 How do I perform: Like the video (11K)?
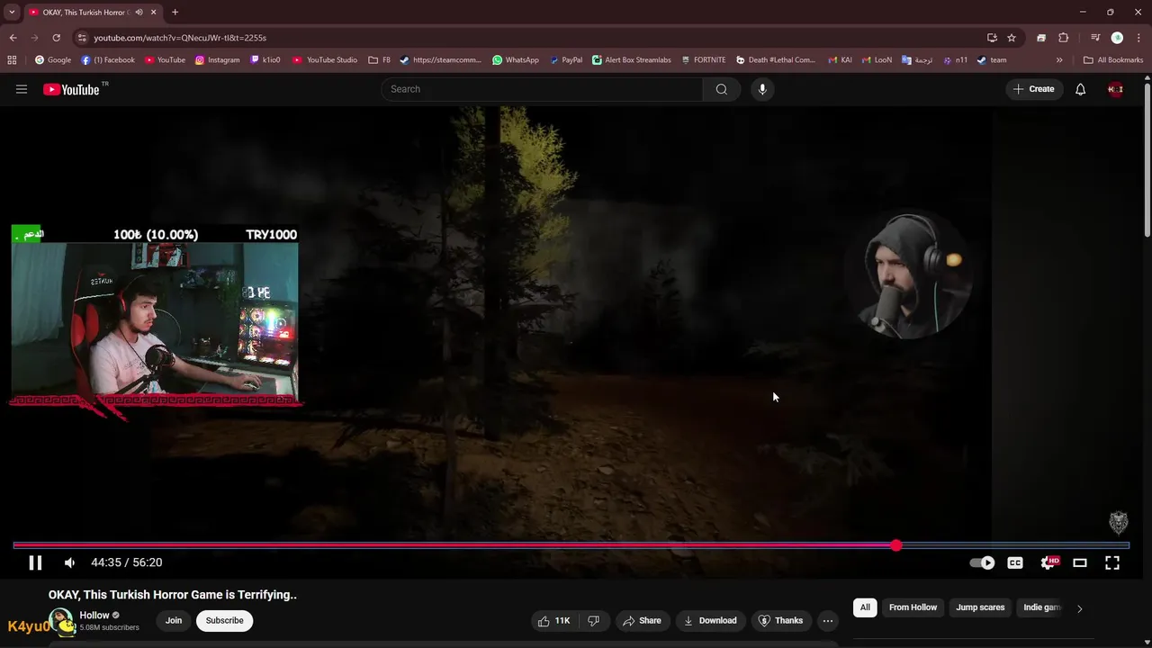[x=553, y=620]
